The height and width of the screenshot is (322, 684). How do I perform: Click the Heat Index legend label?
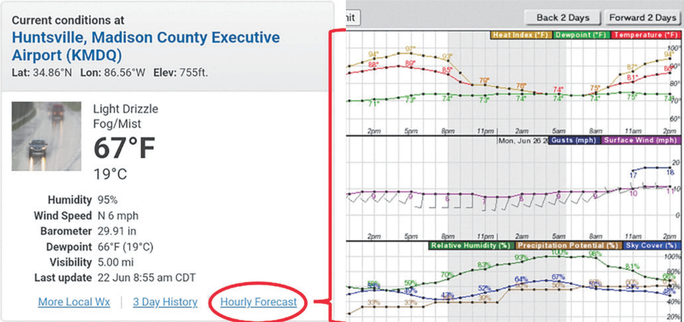click(x=521, y=35)
